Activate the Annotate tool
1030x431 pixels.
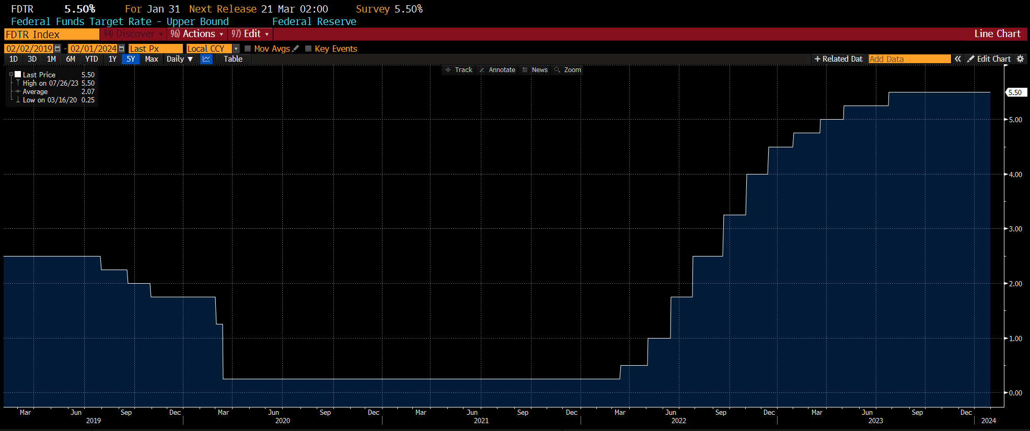click(497, 70)
